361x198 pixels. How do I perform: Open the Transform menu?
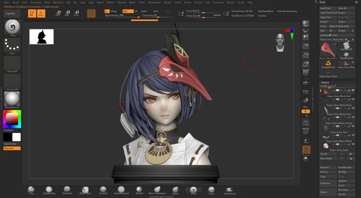pos(218,2)
